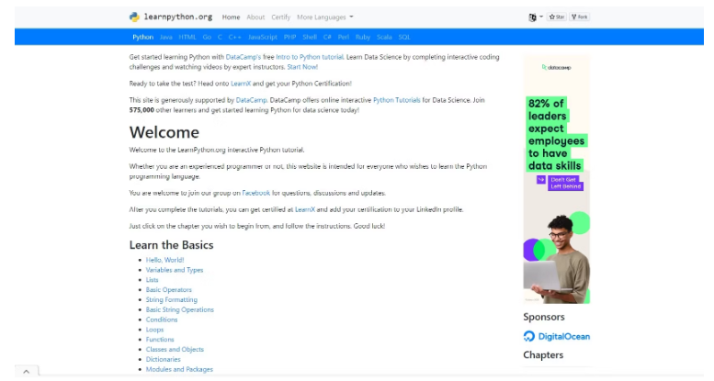Select the C# language tab
714x381 pixels.
tap(327, 38)
